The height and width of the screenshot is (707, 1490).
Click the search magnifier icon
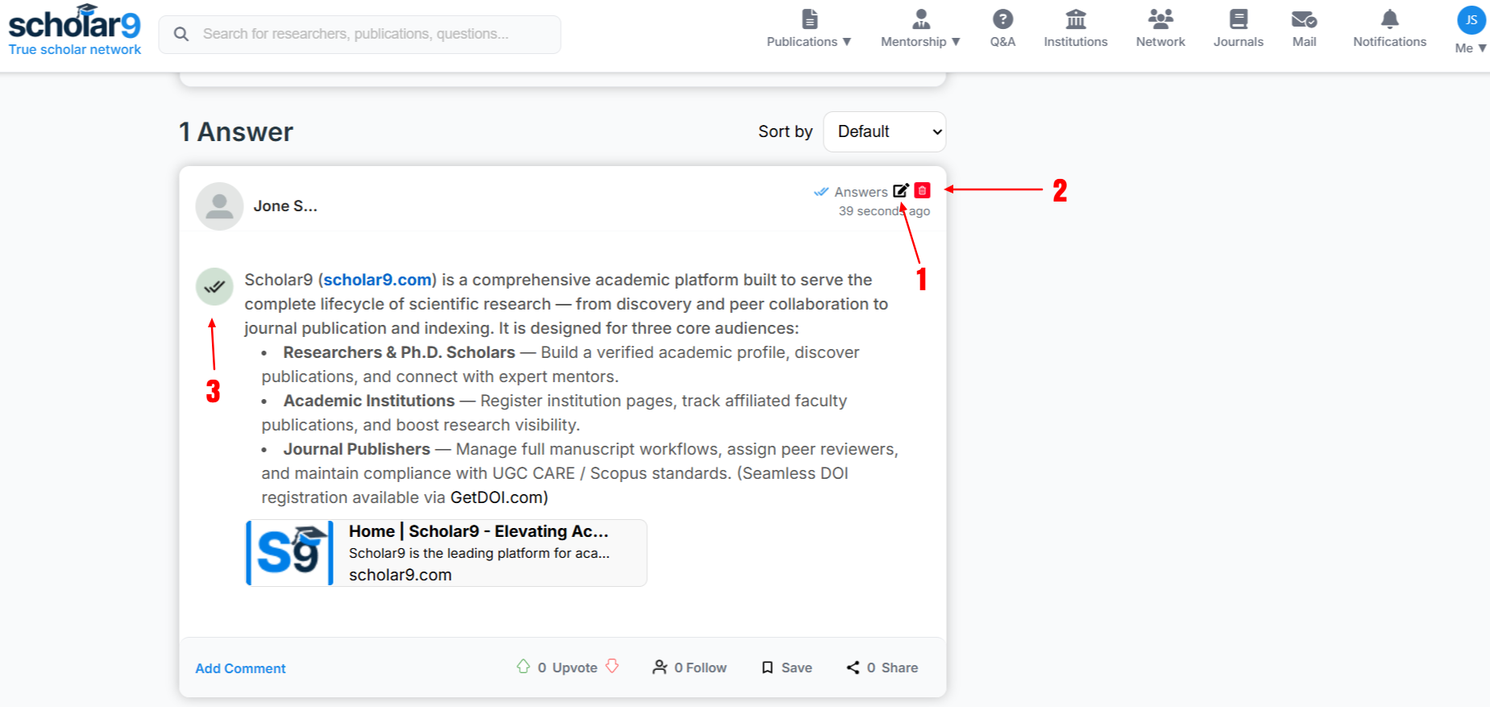(181, 34)
